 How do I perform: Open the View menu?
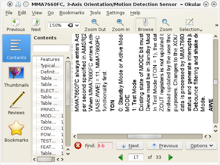pyautogui.click(x=37, y=13)
